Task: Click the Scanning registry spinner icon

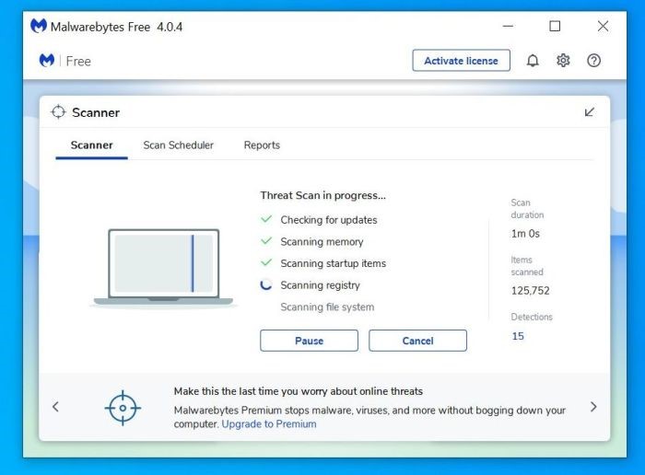Action: tap(266, 284)
